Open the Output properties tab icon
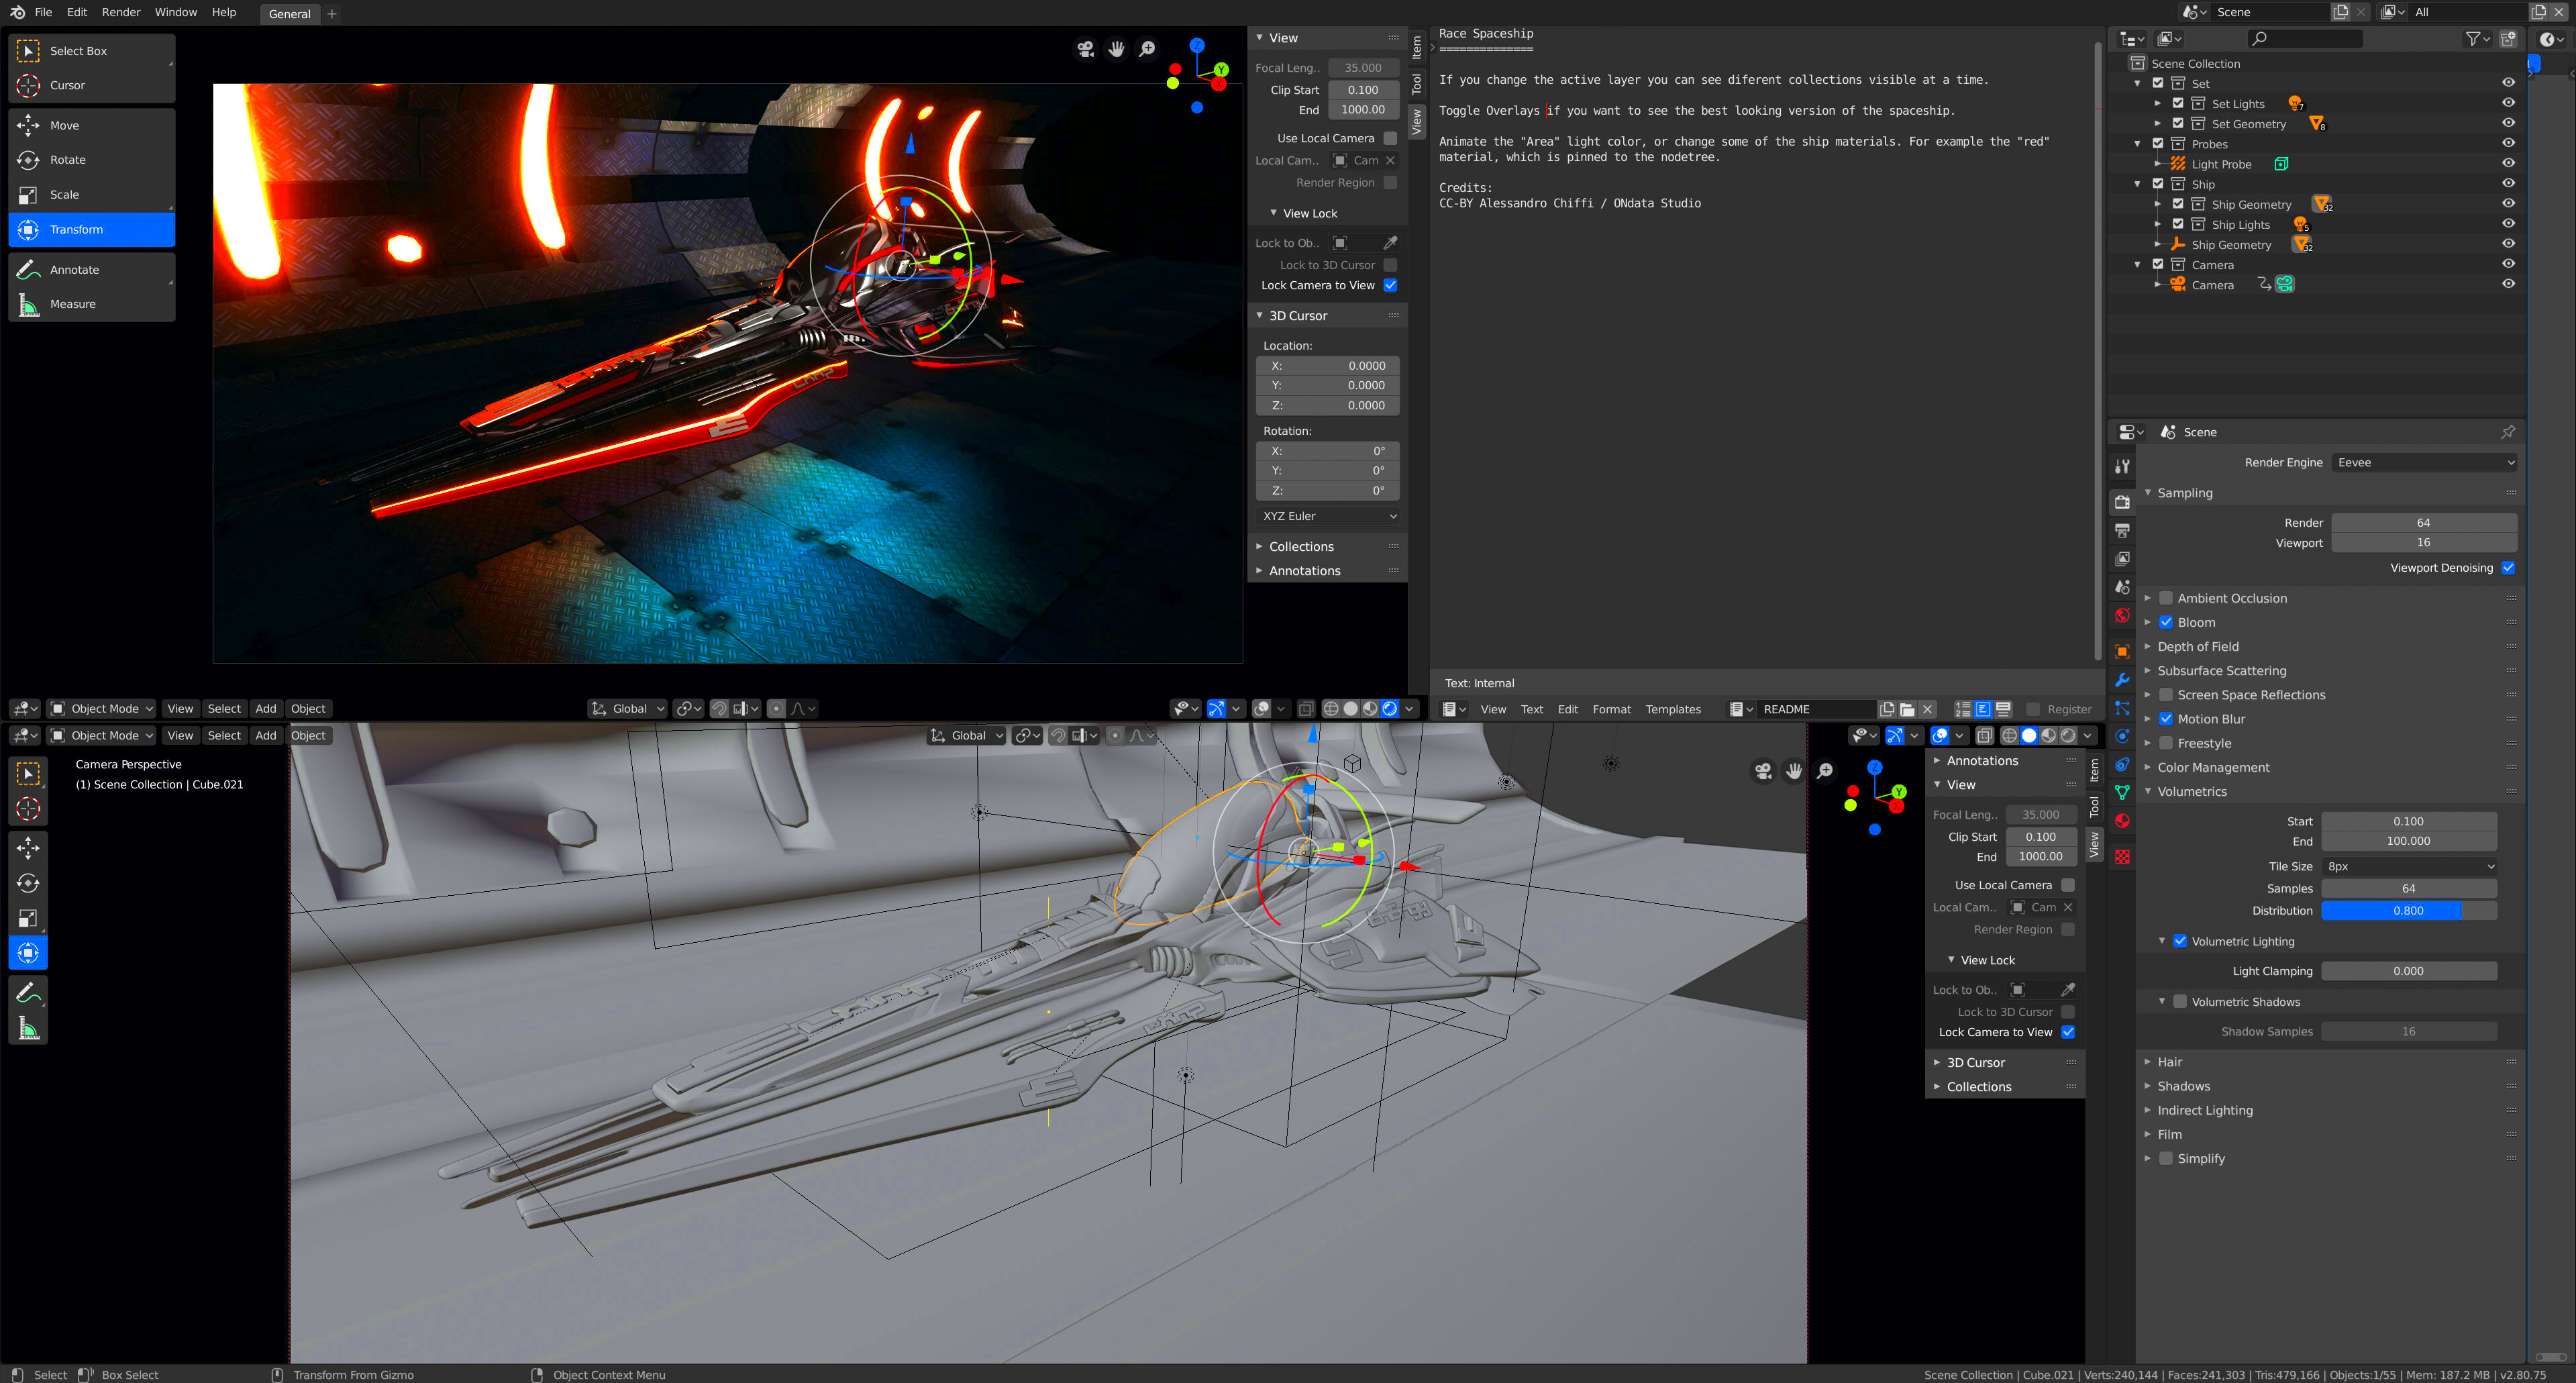This screenshot has height=1383, width=2576. [2122, 531]
